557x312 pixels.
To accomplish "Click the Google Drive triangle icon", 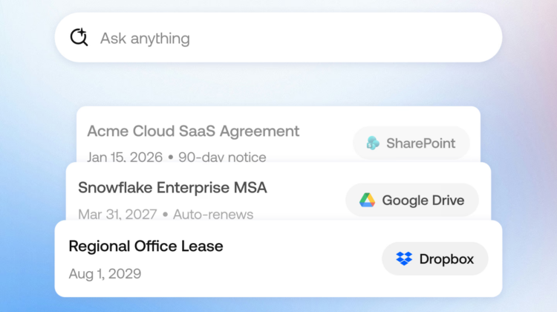I will pos(367,200).
